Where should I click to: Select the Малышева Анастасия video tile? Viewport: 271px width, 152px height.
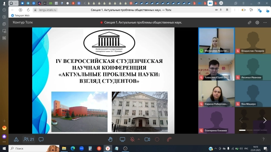[x=216, y=41]
